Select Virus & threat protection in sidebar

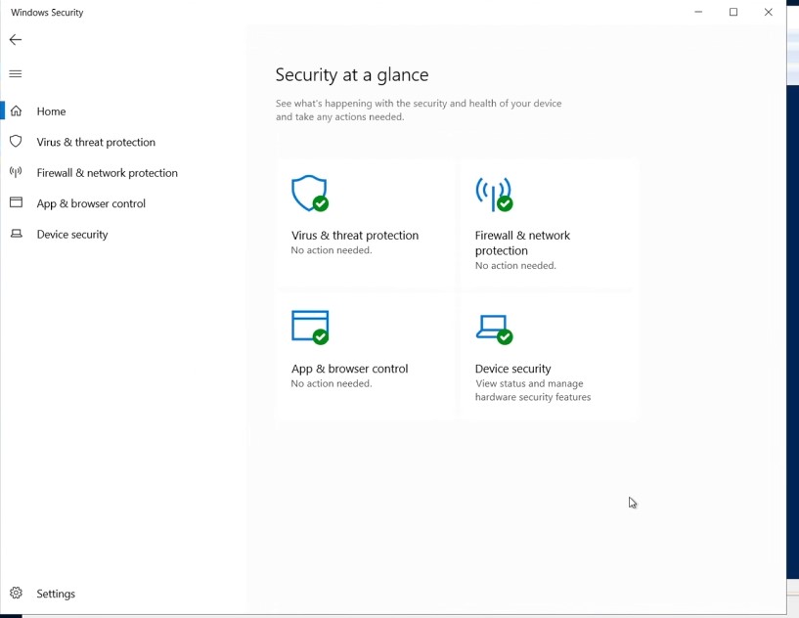(96, 142)
